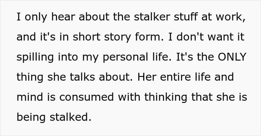261x136 pixels.
Task: Click the capitalized word "ONLY"
Action: pyautogui.click(x=232, y=57)
